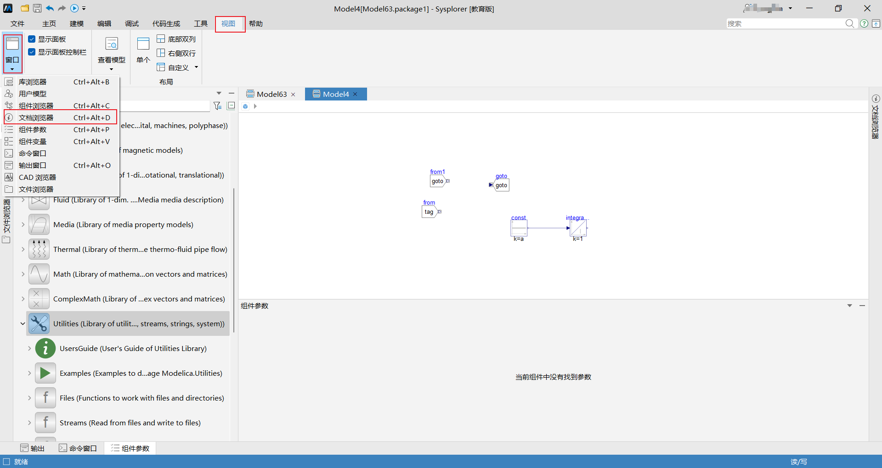Click the search magnifier icon
This screenshot has width=882, height=468.
coord(850,23)
